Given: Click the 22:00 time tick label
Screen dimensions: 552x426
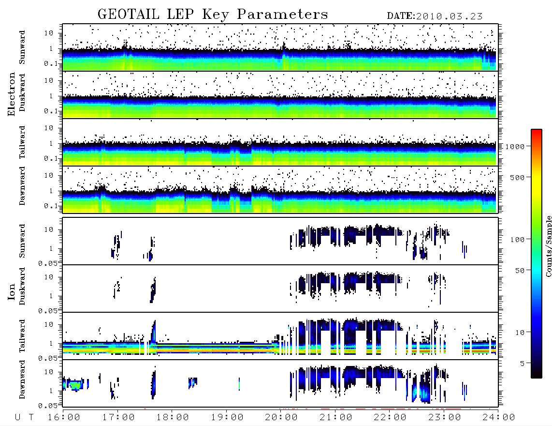Looking at the screenshot, I should (390, 418).
